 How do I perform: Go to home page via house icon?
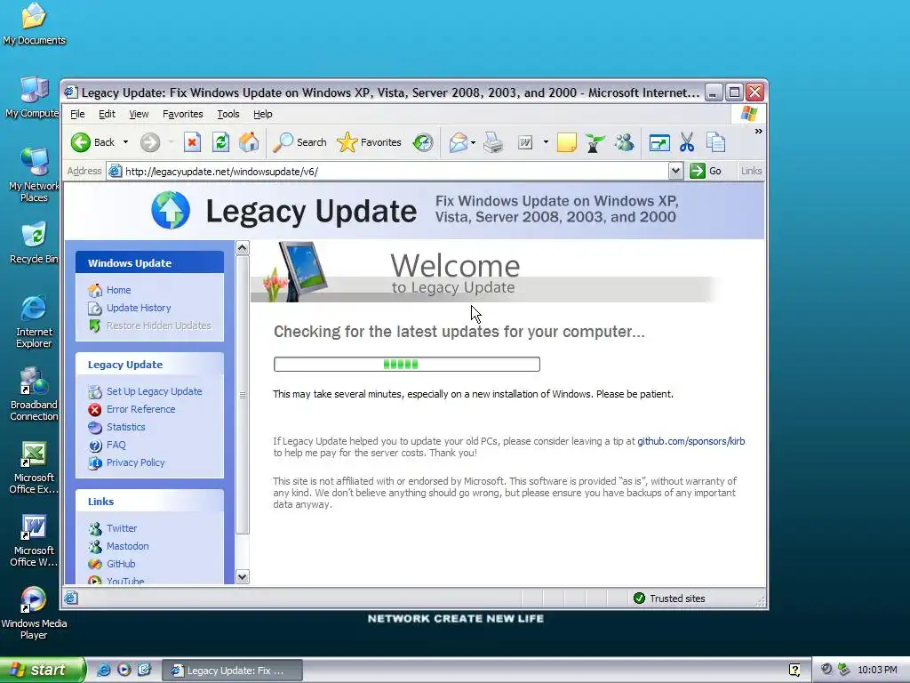249,142
